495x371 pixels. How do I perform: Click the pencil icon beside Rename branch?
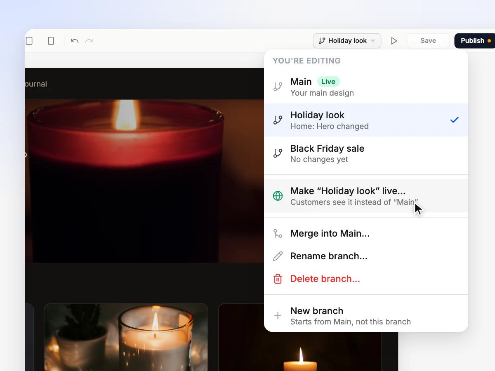tap(278, 256)
